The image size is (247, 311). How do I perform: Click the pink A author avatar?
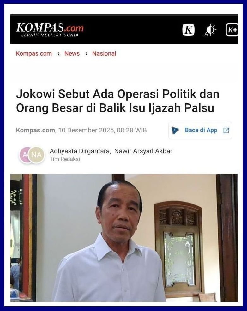[25, 155]
